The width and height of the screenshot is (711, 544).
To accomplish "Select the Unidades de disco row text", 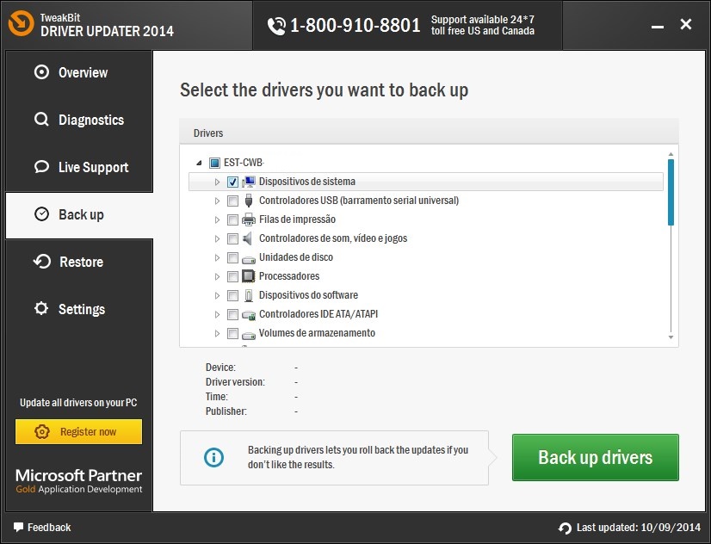I will pyautogui.click(x=295, y=257).
